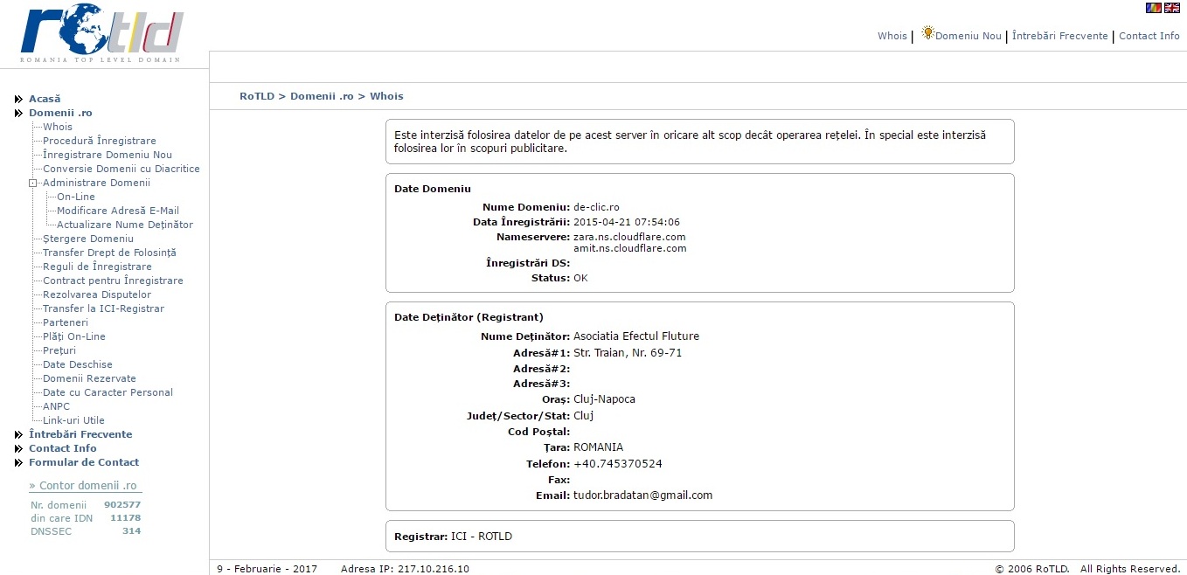1187x575 pixels.
Task: Open Întrebări Frecvente in the top menu
Action: click(1060, 36)
